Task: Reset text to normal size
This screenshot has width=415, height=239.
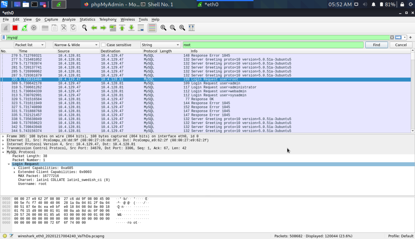Action: coord(182,28)
